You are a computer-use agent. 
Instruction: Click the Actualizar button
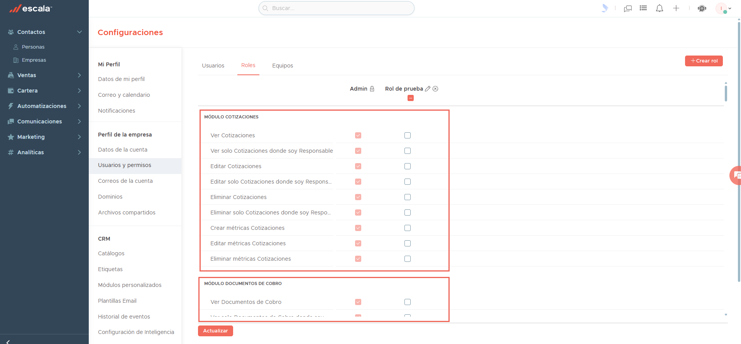215,331
